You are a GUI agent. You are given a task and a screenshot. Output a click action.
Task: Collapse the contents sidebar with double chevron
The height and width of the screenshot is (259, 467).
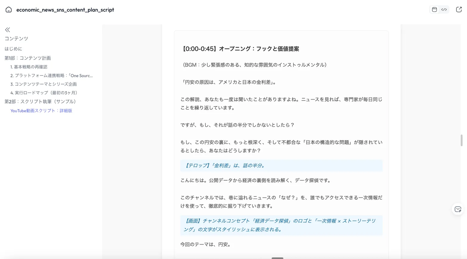pyautogui.click(x=7, y=30)
